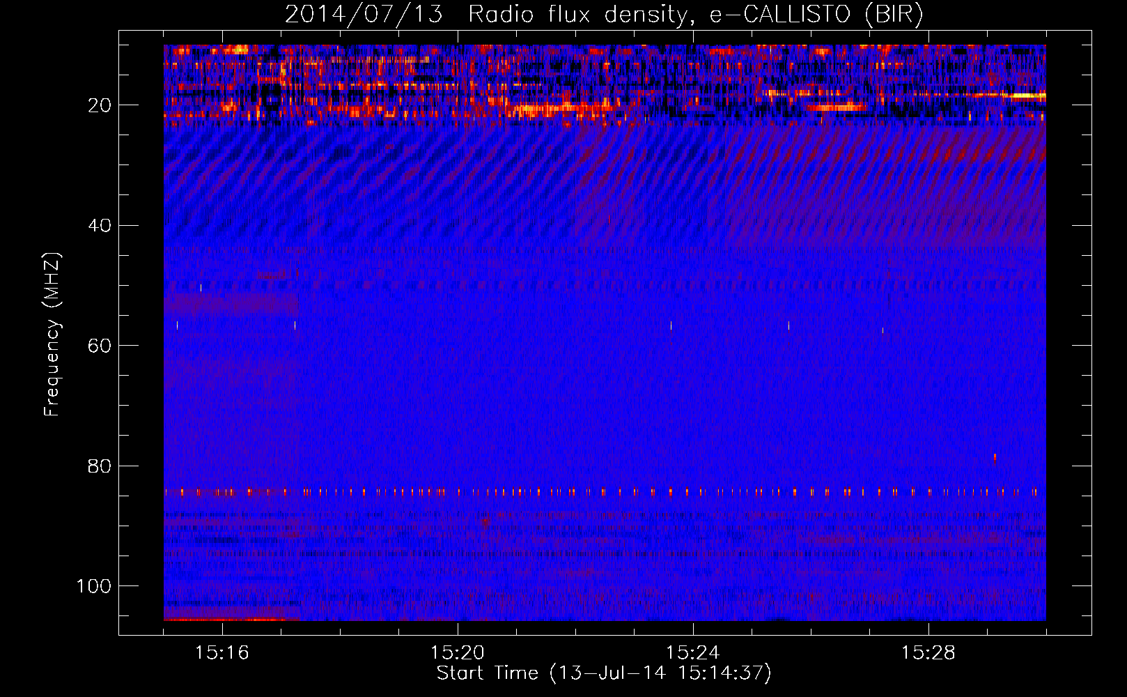Click the 100 MHz frequency tick label
1127x697 pixels.
point(94,586)
